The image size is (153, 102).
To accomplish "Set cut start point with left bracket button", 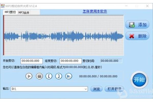I will tap(49, 76).
